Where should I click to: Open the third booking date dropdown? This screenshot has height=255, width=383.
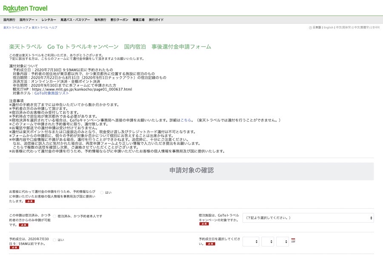[283, 241]
